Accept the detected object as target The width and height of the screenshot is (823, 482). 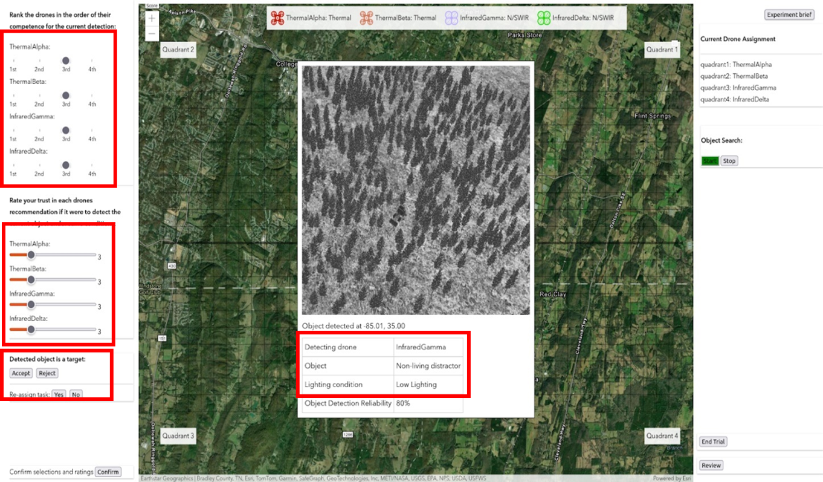pos(21,373)
